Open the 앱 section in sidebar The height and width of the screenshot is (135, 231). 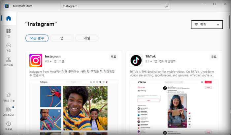(9, 33)
